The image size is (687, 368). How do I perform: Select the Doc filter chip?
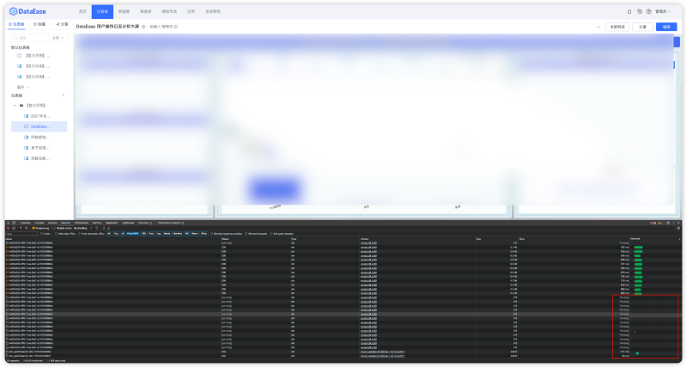tap(116, 234)
